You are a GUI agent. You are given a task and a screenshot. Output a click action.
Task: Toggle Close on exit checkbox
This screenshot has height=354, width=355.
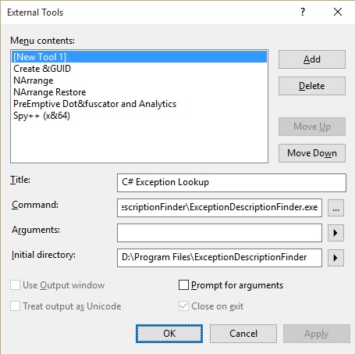point(183,306)
